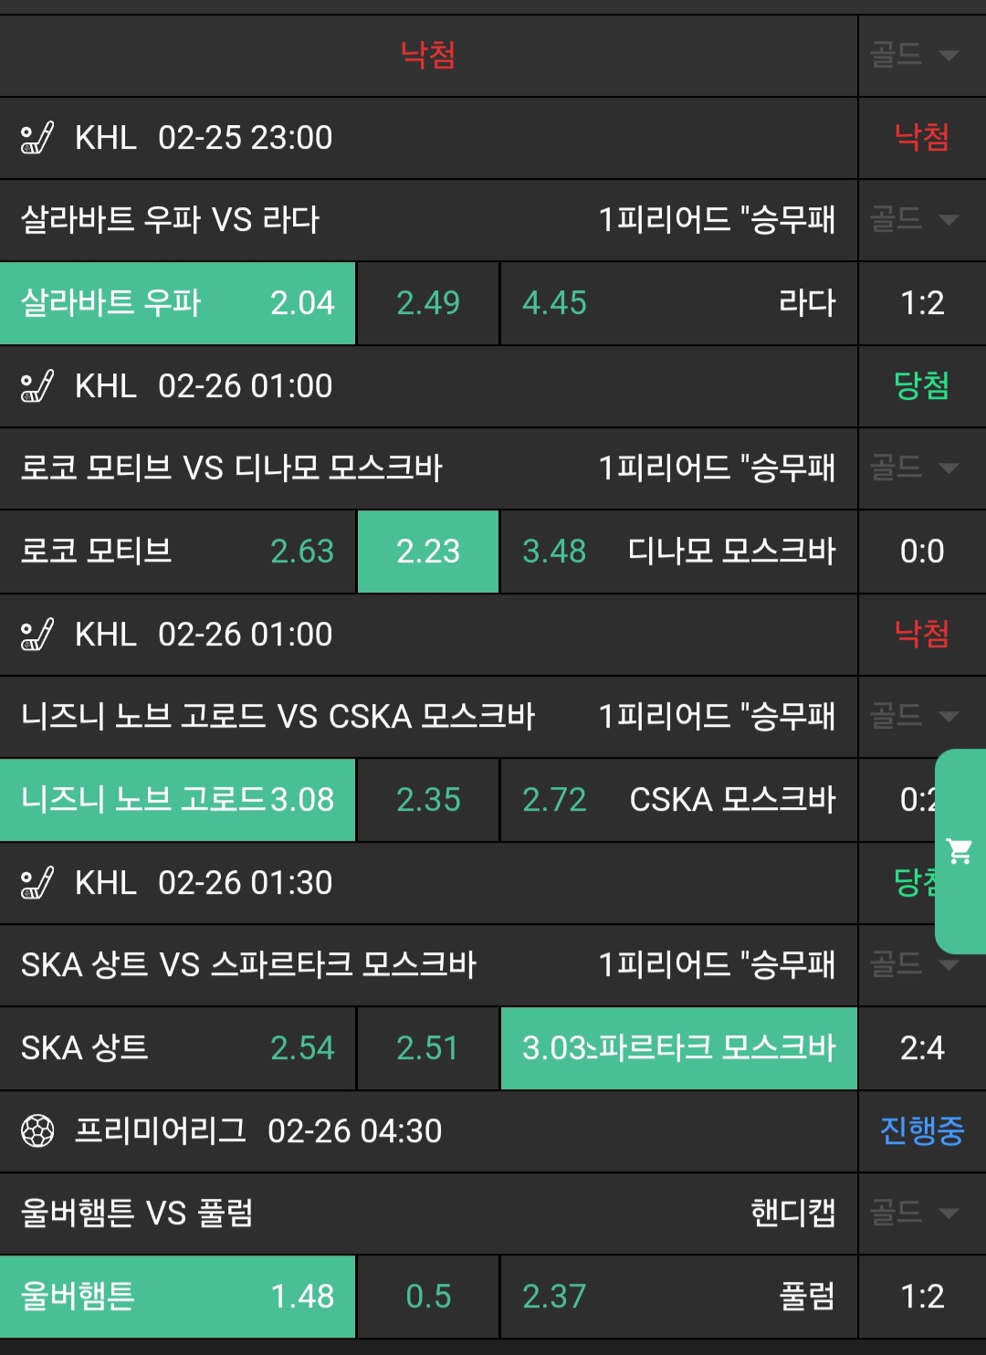Toggle 니즈니 노브 고로드 odds 3.08
The image size is (986, 1355).
pos(177,800)
